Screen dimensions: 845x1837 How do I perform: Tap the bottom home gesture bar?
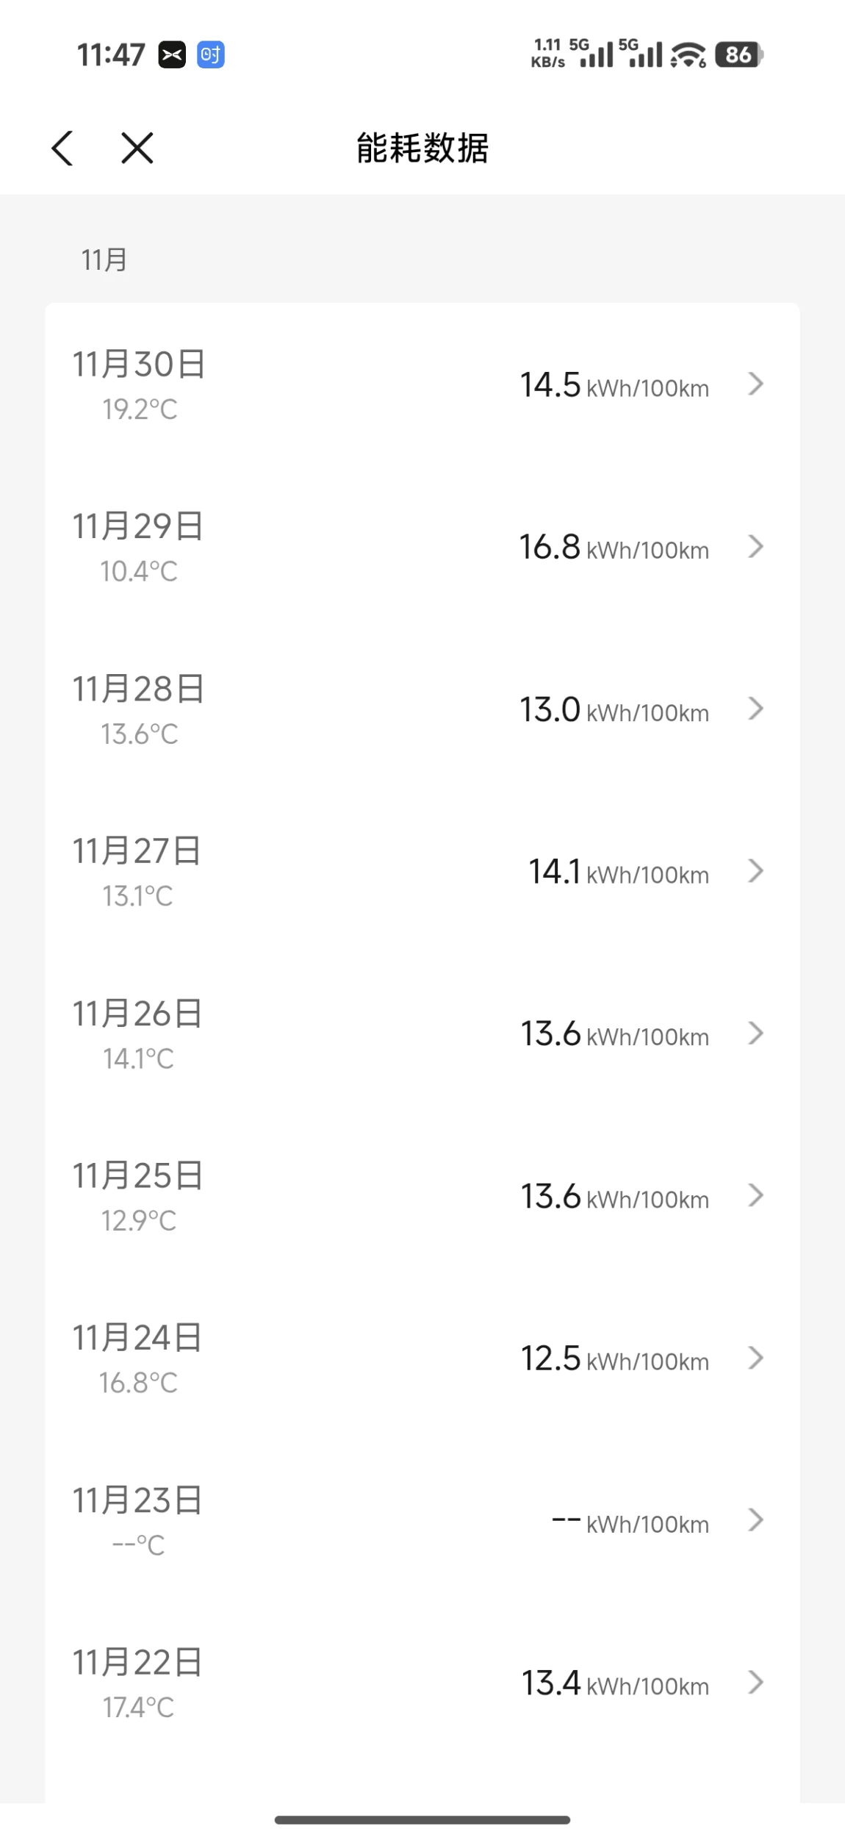point(422,1820)
